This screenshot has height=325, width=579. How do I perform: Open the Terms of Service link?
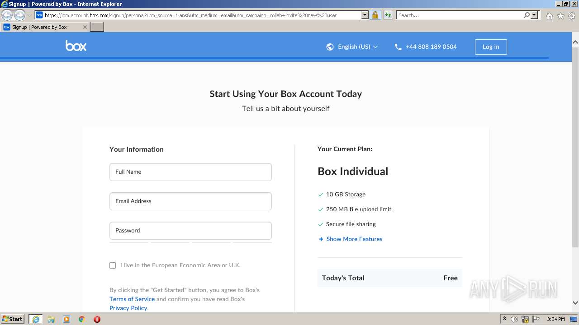coord(132,299)
